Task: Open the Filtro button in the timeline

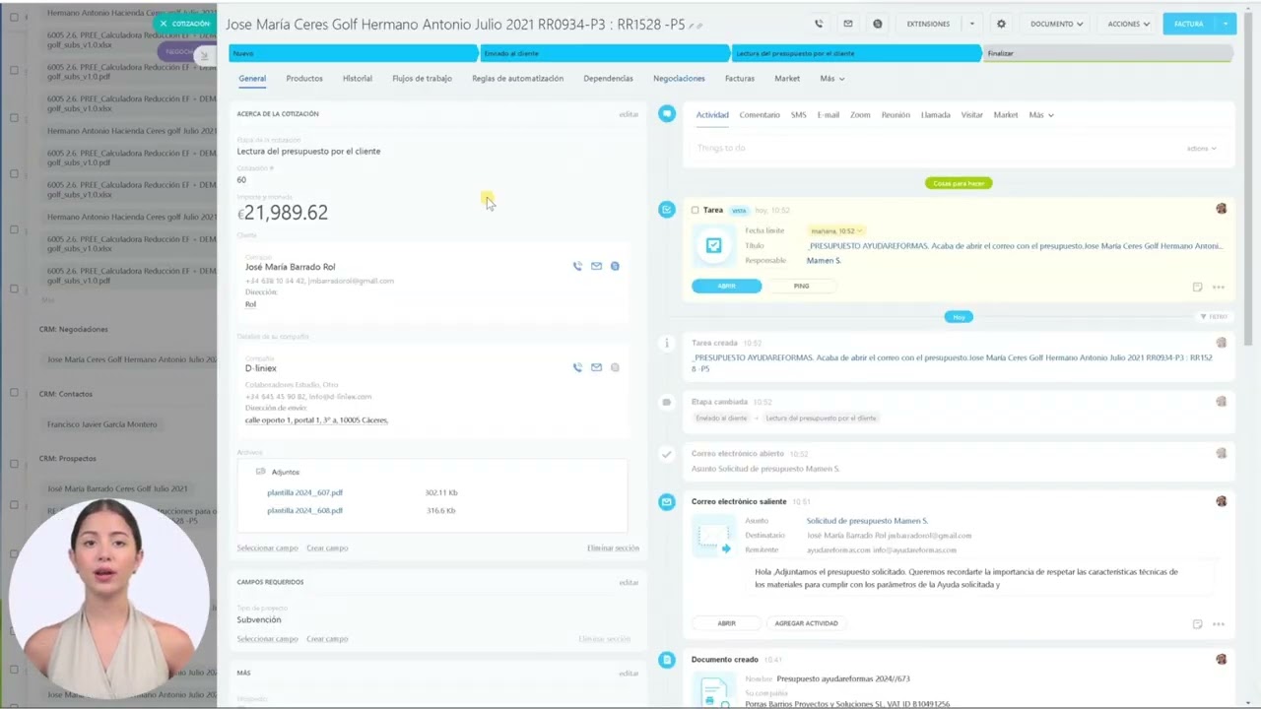Action: tap(1214, 317)
